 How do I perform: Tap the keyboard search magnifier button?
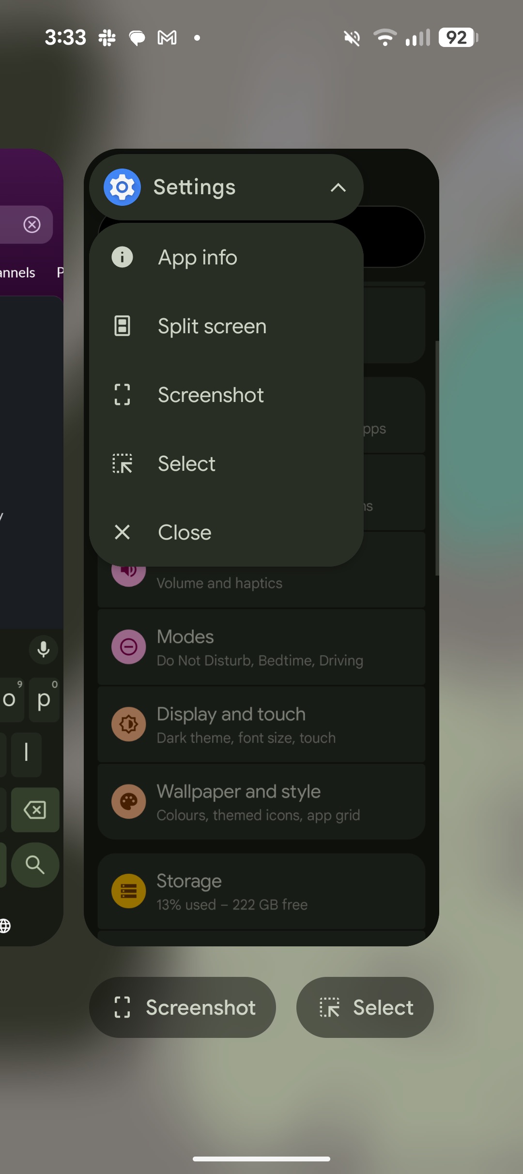pyautogui.click(x=35, y=865)
